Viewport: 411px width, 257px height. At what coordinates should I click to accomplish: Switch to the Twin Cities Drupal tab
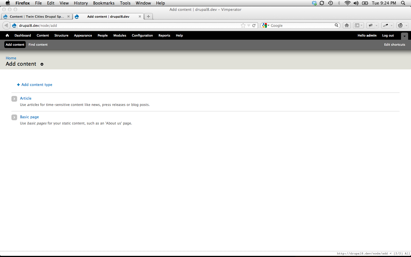[x=37, y=16]
